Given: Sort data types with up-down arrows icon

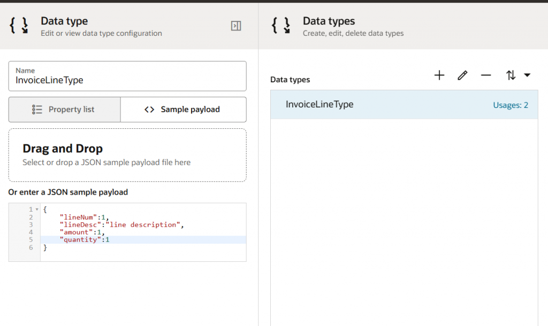Looking at the screenshot, I should 511,75.
